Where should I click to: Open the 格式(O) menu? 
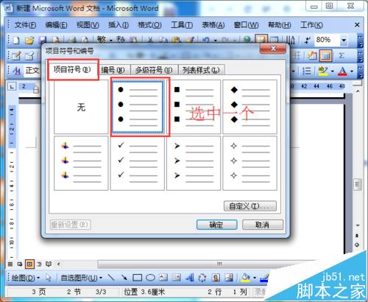click(149, 25)
